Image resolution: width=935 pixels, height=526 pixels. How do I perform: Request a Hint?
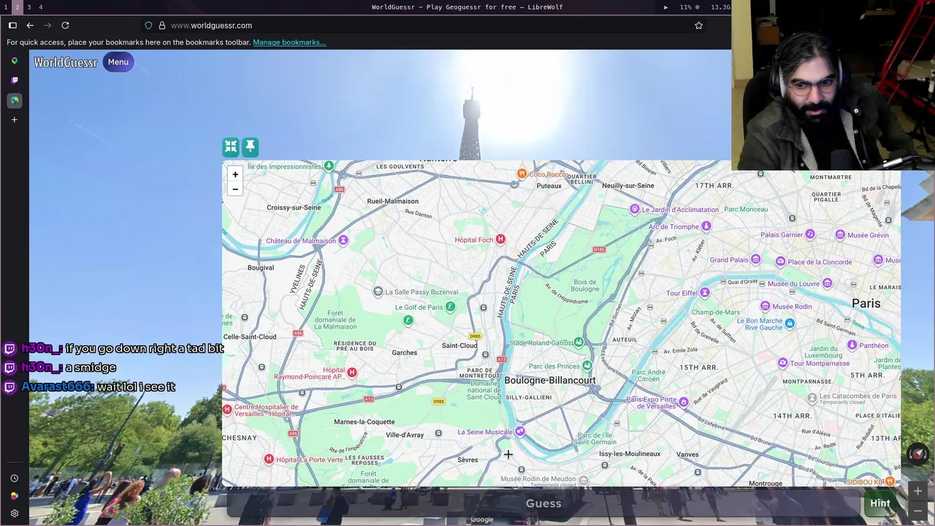point(880,503)
